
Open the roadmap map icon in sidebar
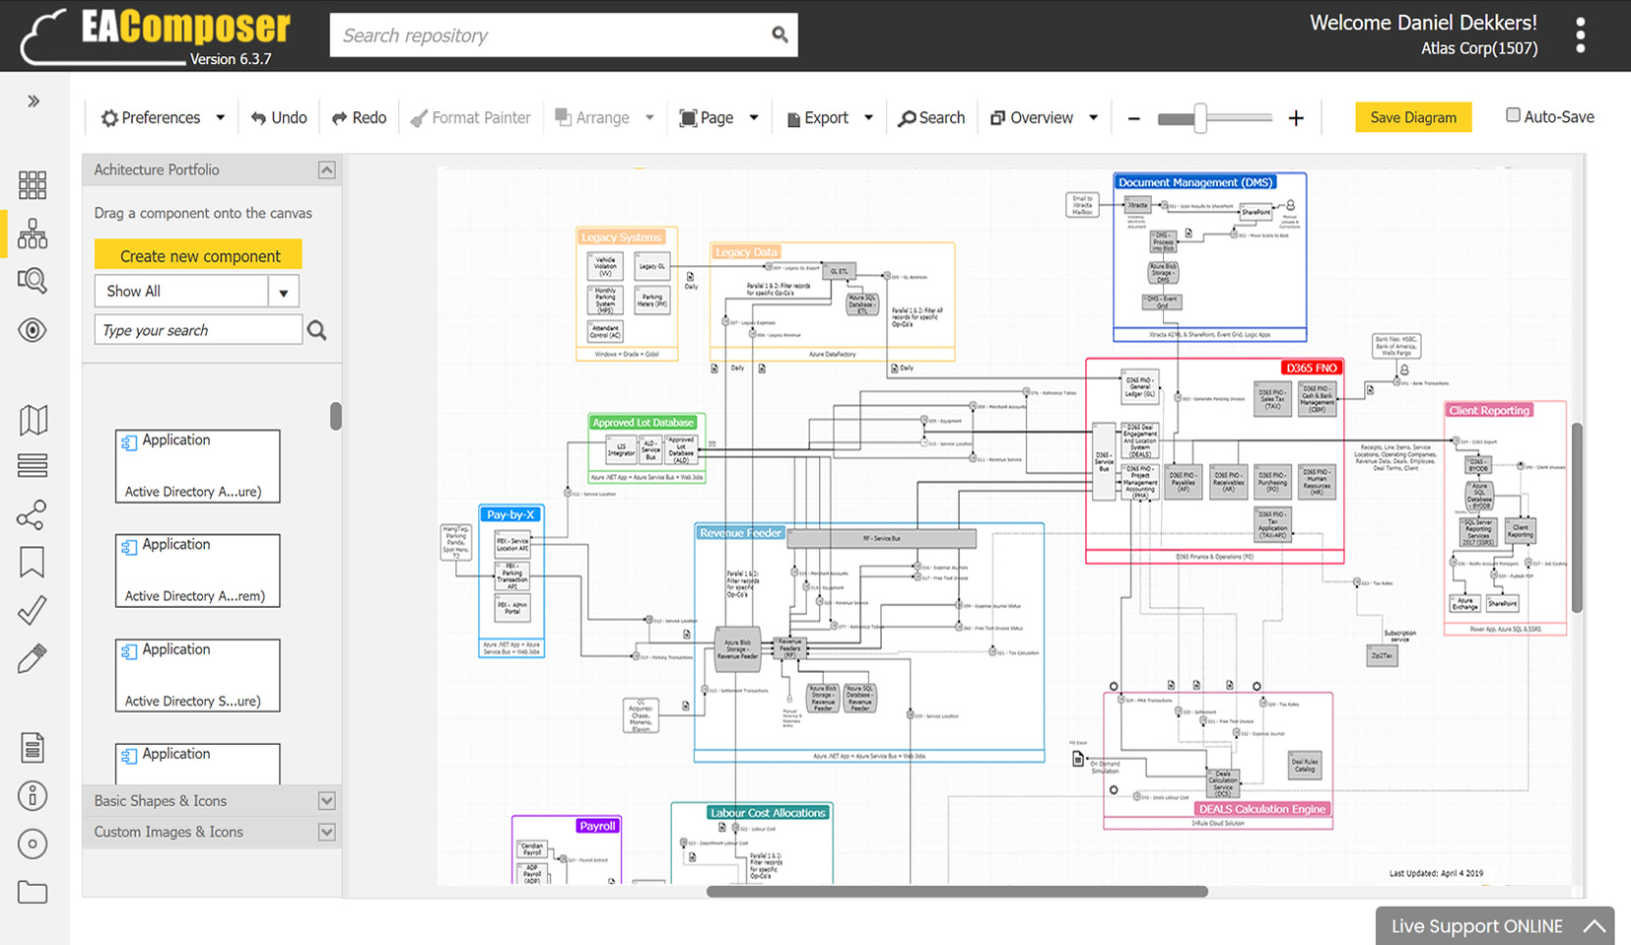pyautogui.click(x=33, y=420)
